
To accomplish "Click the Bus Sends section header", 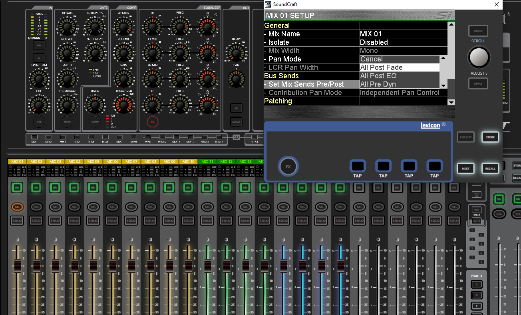I will coord(281,75).
